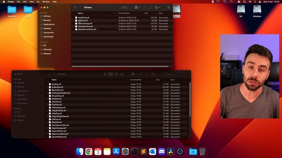Switch background Drivers window to column view
Screen dimensions: 282x158
[x=116, y=74]
